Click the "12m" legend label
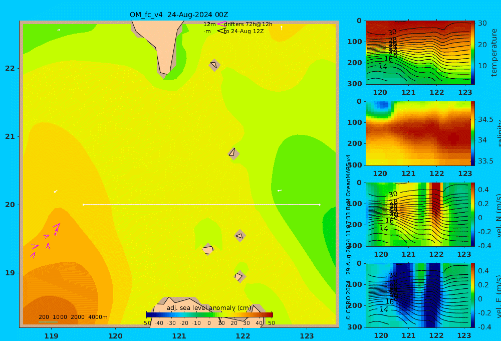Image resolution: width=501 pixels, height=341 pixels. 209,24
